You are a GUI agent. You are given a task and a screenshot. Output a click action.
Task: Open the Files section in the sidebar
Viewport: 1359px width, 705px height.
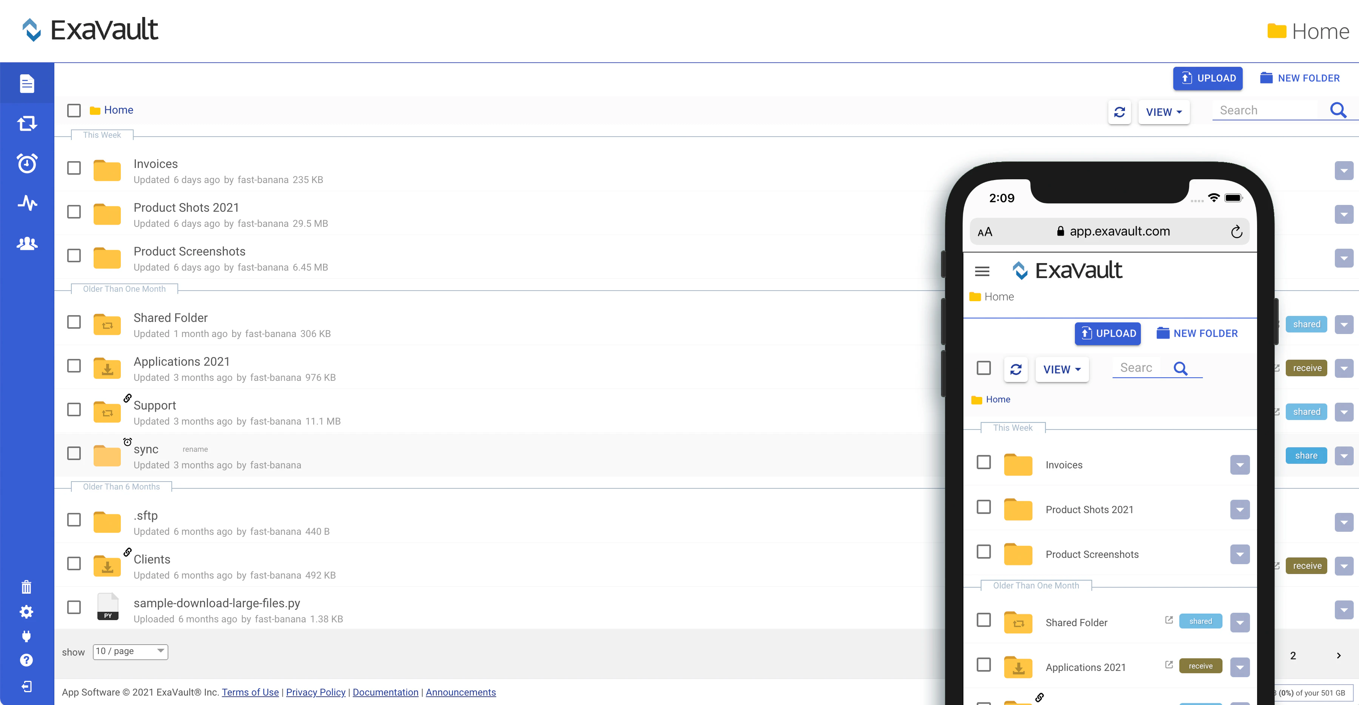26,83
